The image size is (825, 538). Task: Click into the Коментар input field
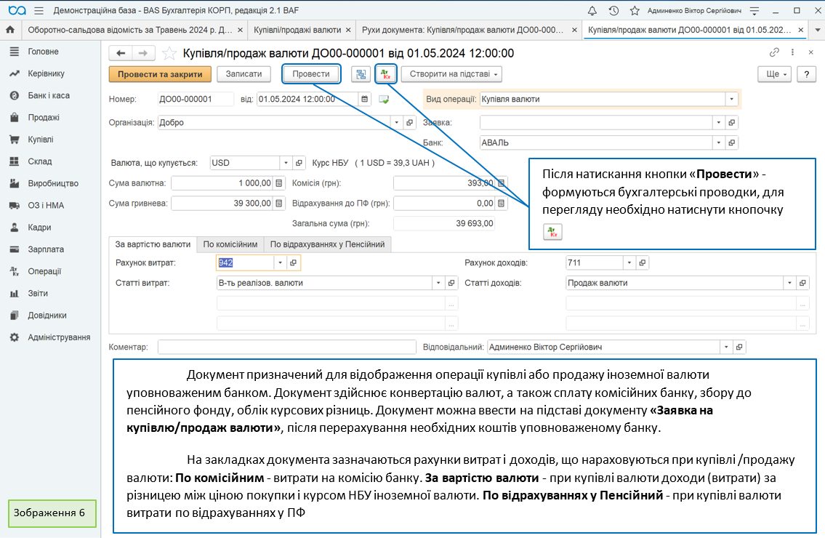286,348
